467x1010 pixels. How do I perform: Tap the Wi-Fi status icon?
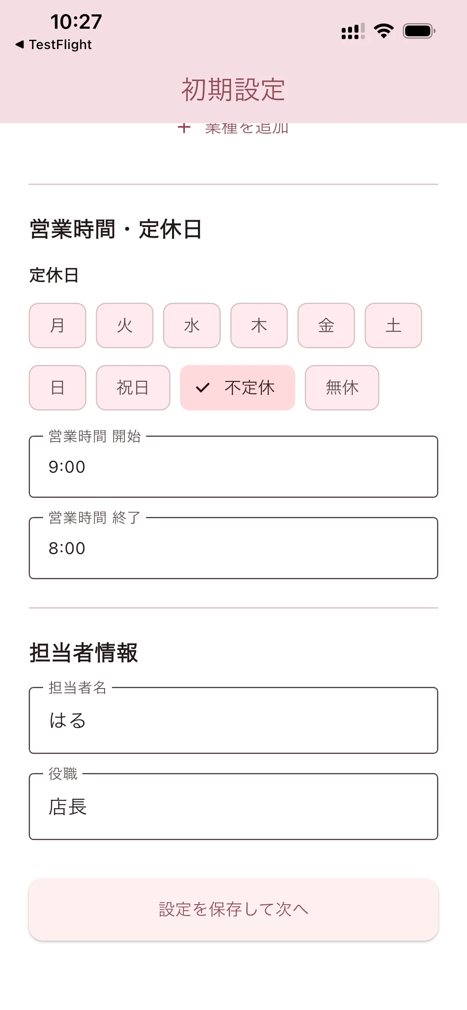tap(384, 31)
